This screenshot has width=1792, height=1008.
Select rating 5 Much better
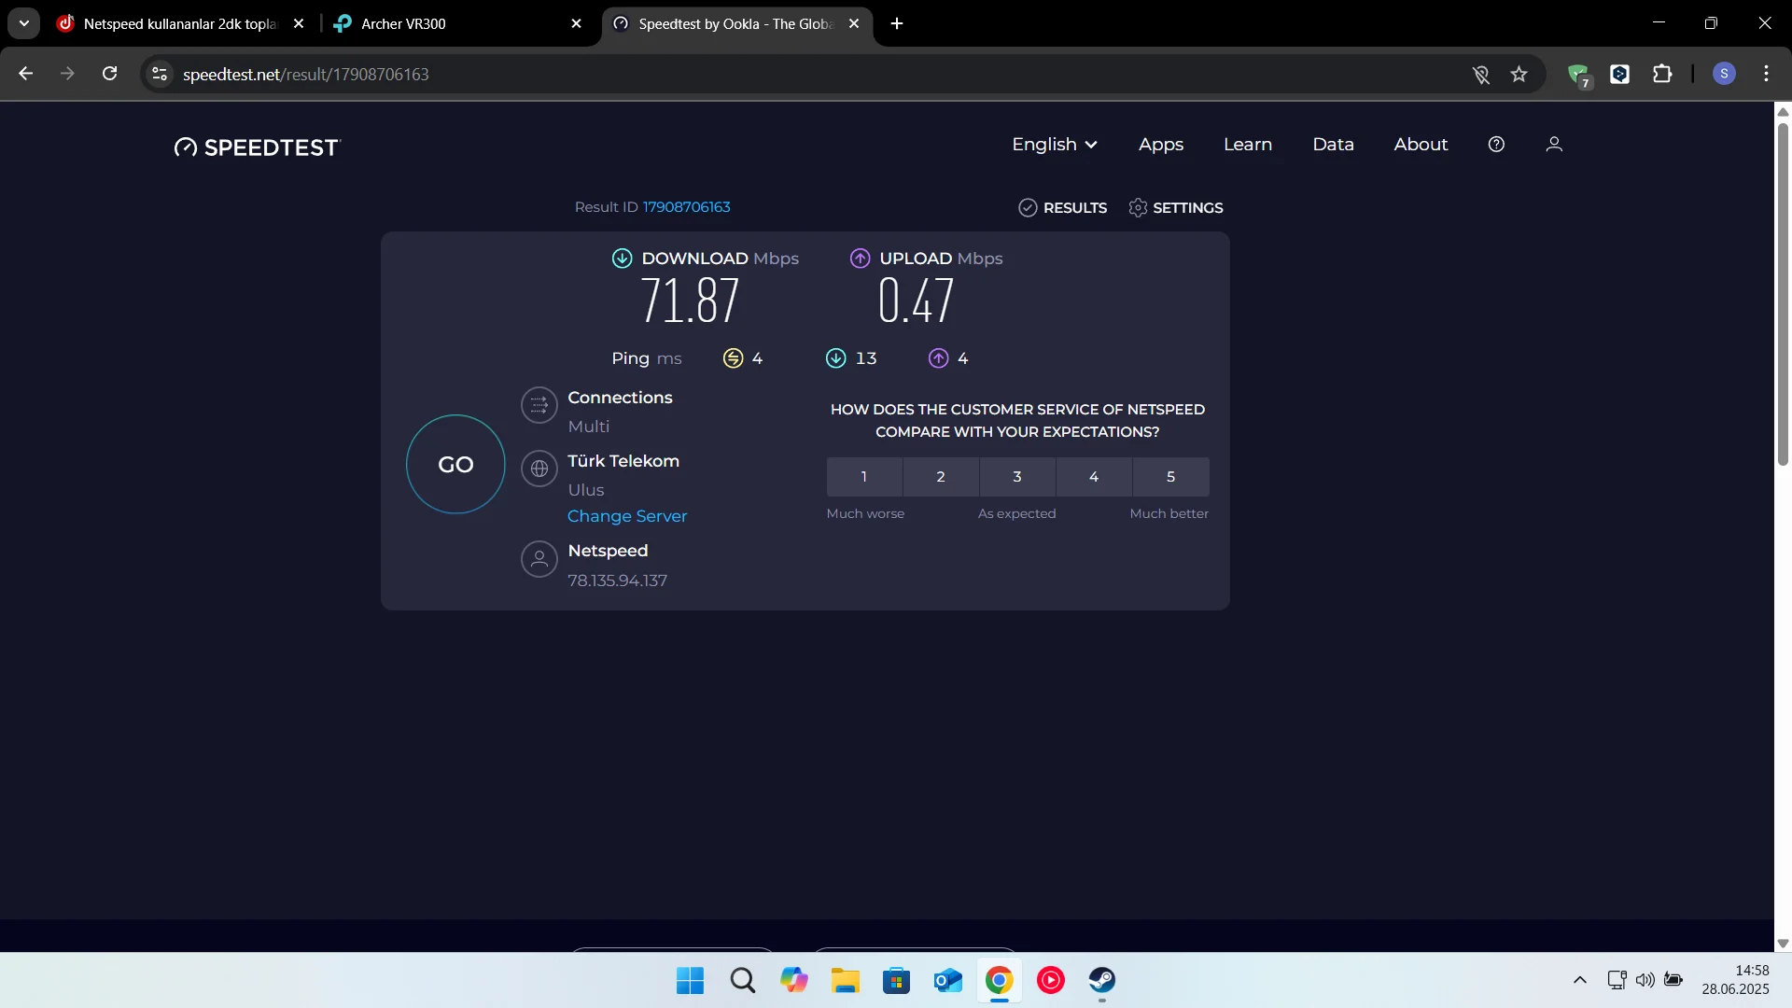coord(1170,477)
